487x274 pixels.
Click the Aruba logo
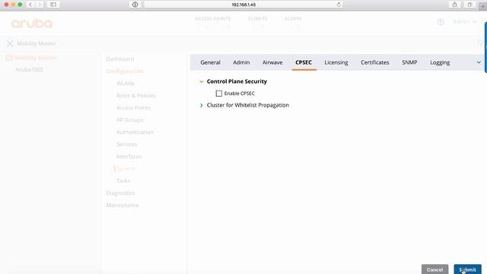tap(32, 24)
